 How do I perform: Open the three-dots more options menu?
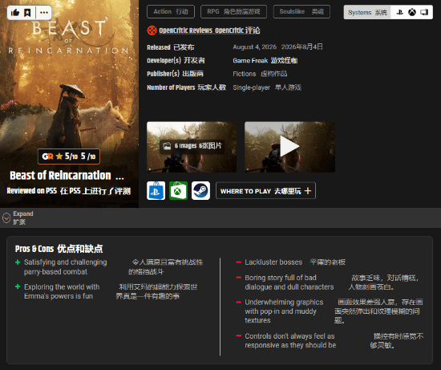44,12
